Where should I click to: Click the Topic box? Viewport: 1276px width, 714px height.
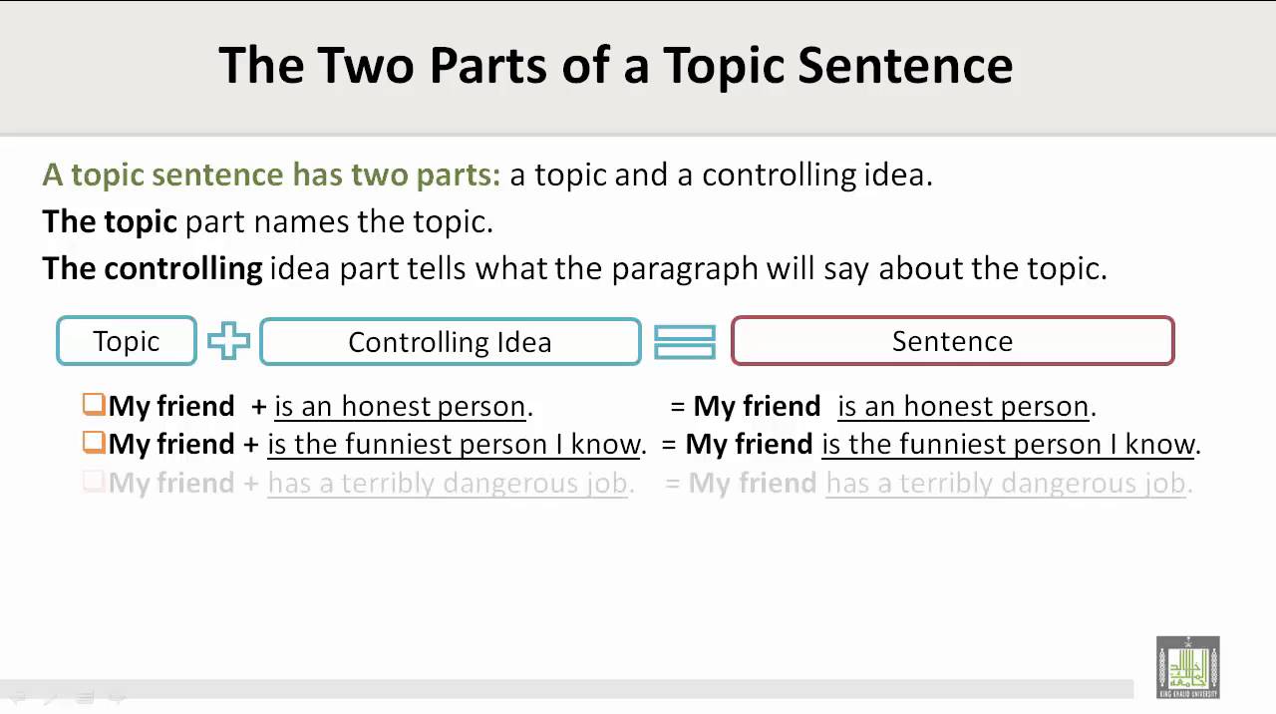click(x=127, y=341)
